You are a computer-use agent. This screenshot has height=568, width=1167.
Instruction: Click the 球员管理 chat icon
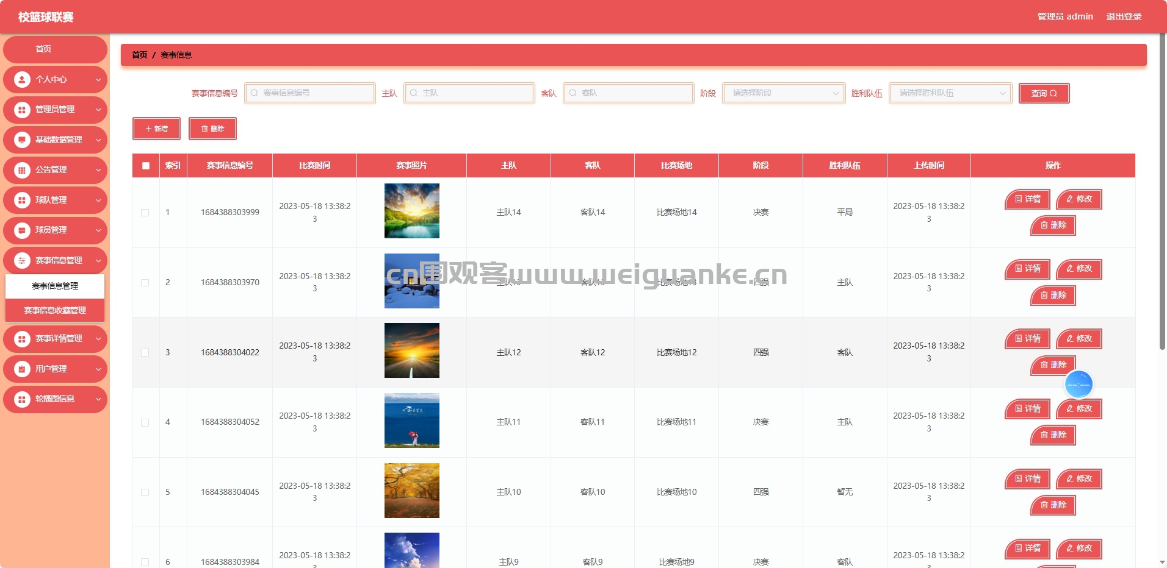pyautogui.click(x=22, y=230)
